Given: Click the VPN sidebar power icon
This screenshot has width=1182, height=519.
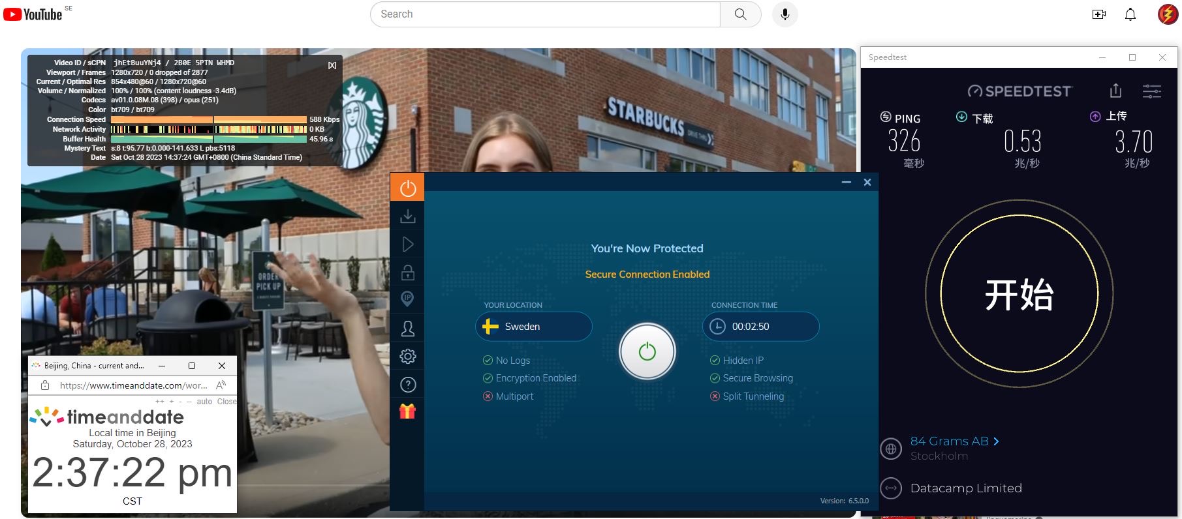Looking at the screenshot, I should click(407, 188).
